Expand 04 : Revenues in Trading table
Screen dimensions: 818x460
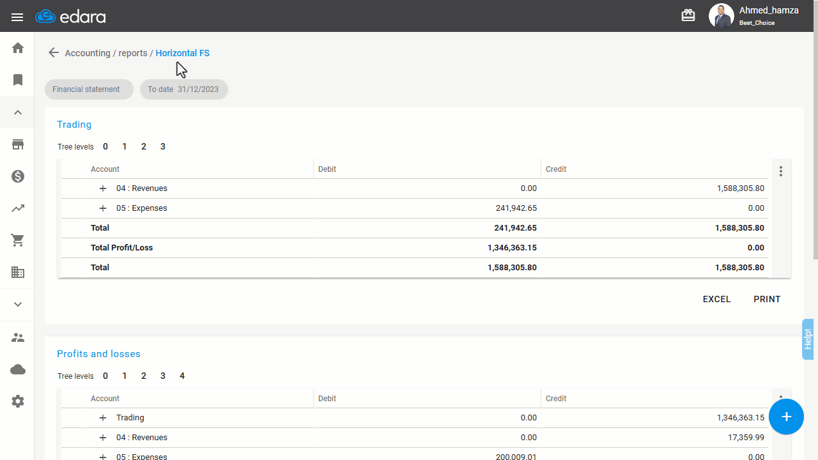[102, 188]
